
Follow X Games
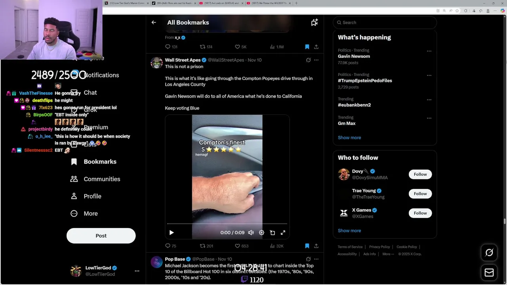point(420,213)
